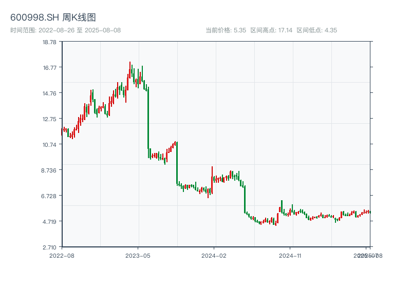Click the 2022-08 x-axis date label
Image resolution: width=411 pixels, height=308 pixels.
62,255
